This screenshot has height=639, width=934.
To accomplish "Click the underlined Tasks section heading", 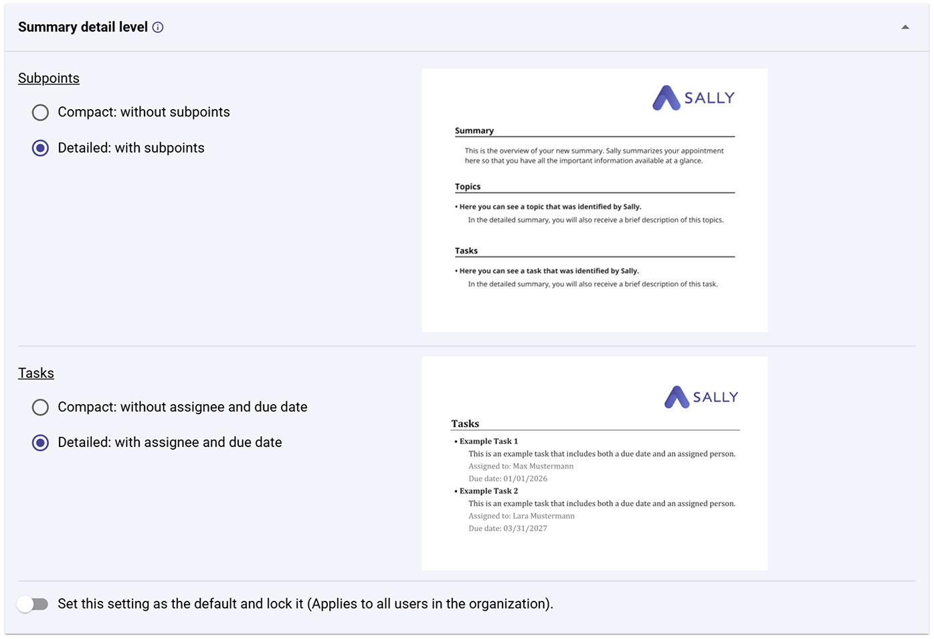I will [36, 373].
